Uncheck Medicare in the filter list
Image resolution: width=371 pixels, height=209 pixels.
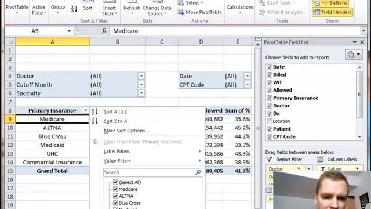click(115, 189)
